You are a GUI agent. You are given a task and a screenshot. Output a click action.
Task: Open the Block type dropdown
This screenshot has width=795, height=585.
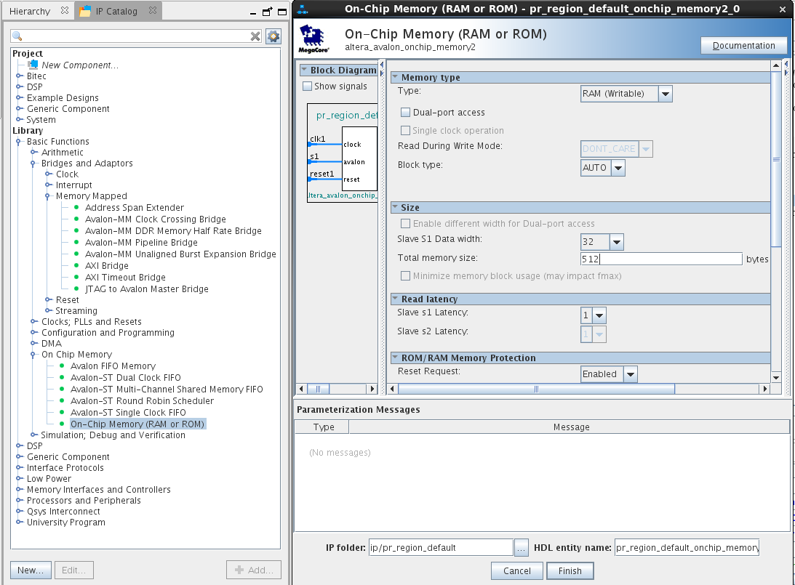point(618,168)
